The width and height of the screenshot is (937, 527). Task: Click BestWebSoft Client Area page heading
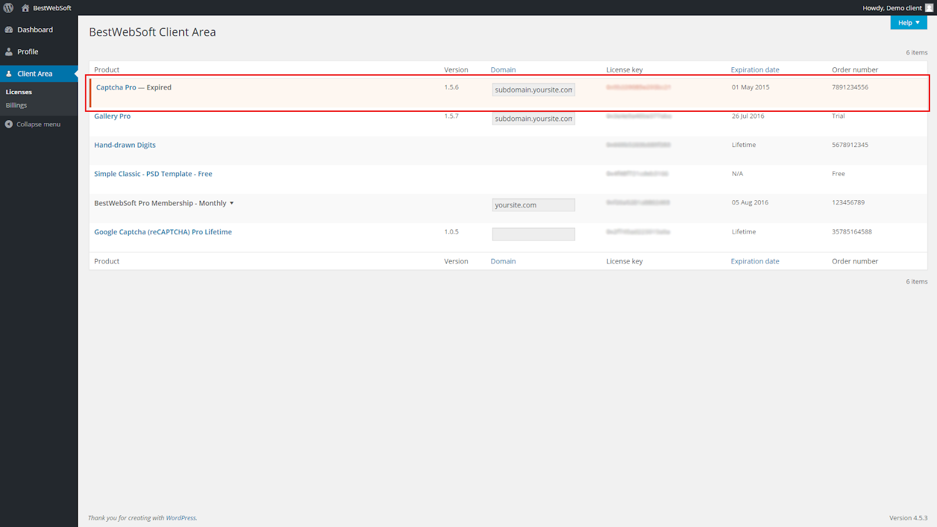pos(152,32)
